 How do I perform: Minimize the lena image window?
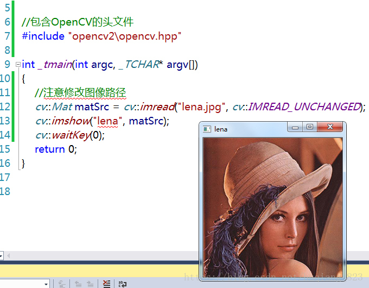click(x=295, y=128)
